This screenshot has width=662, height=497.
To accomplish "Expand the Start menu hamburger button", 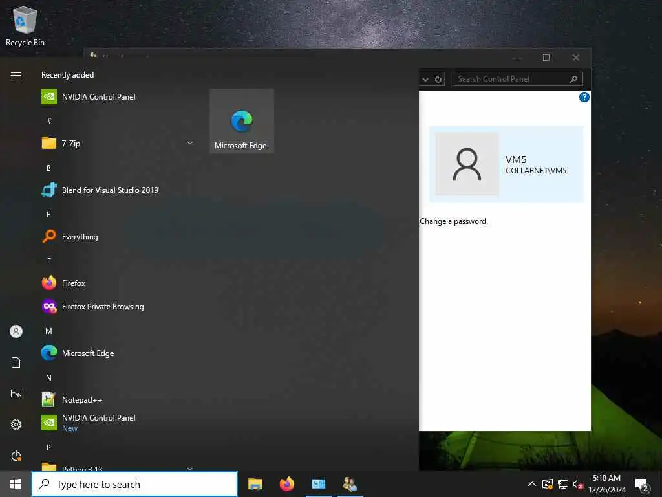I will 16,75.
